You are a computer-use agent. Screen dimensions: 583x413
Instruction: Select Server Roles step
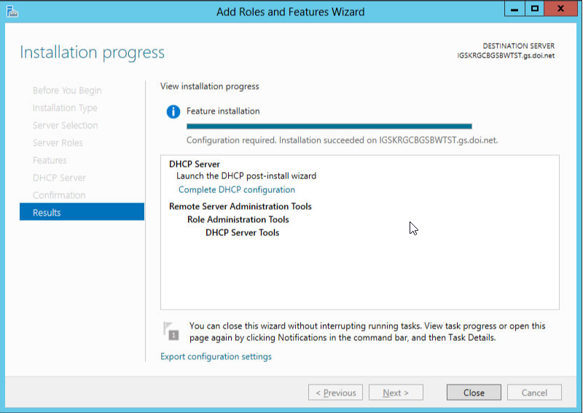click(x=58, y=143)
